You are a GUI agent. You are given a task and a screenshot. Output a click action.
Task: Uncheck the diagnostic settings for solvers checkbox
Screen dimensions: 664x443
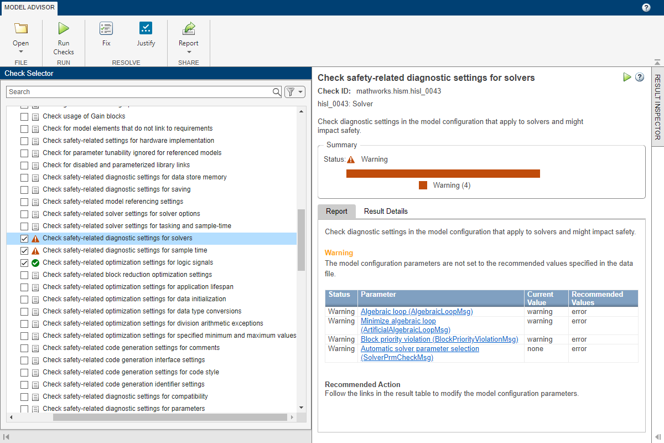(x=24, y=239)
